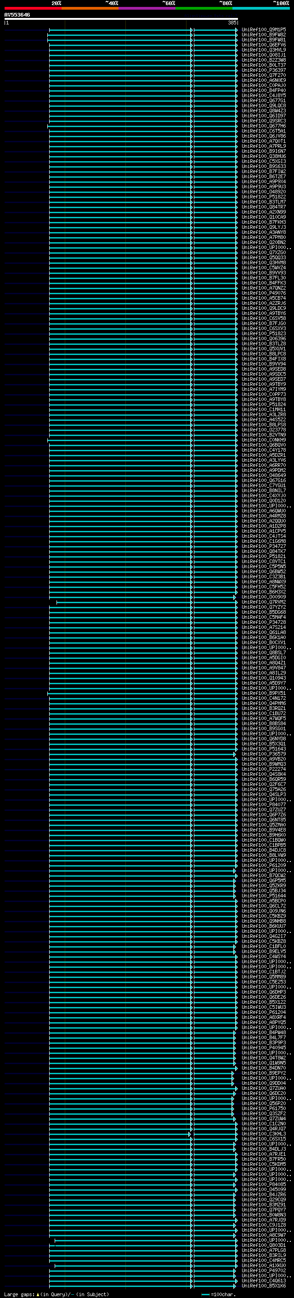Screen dimensions: 294x1298
Task: Select the query name AV553646
Action: click(17, 15)
